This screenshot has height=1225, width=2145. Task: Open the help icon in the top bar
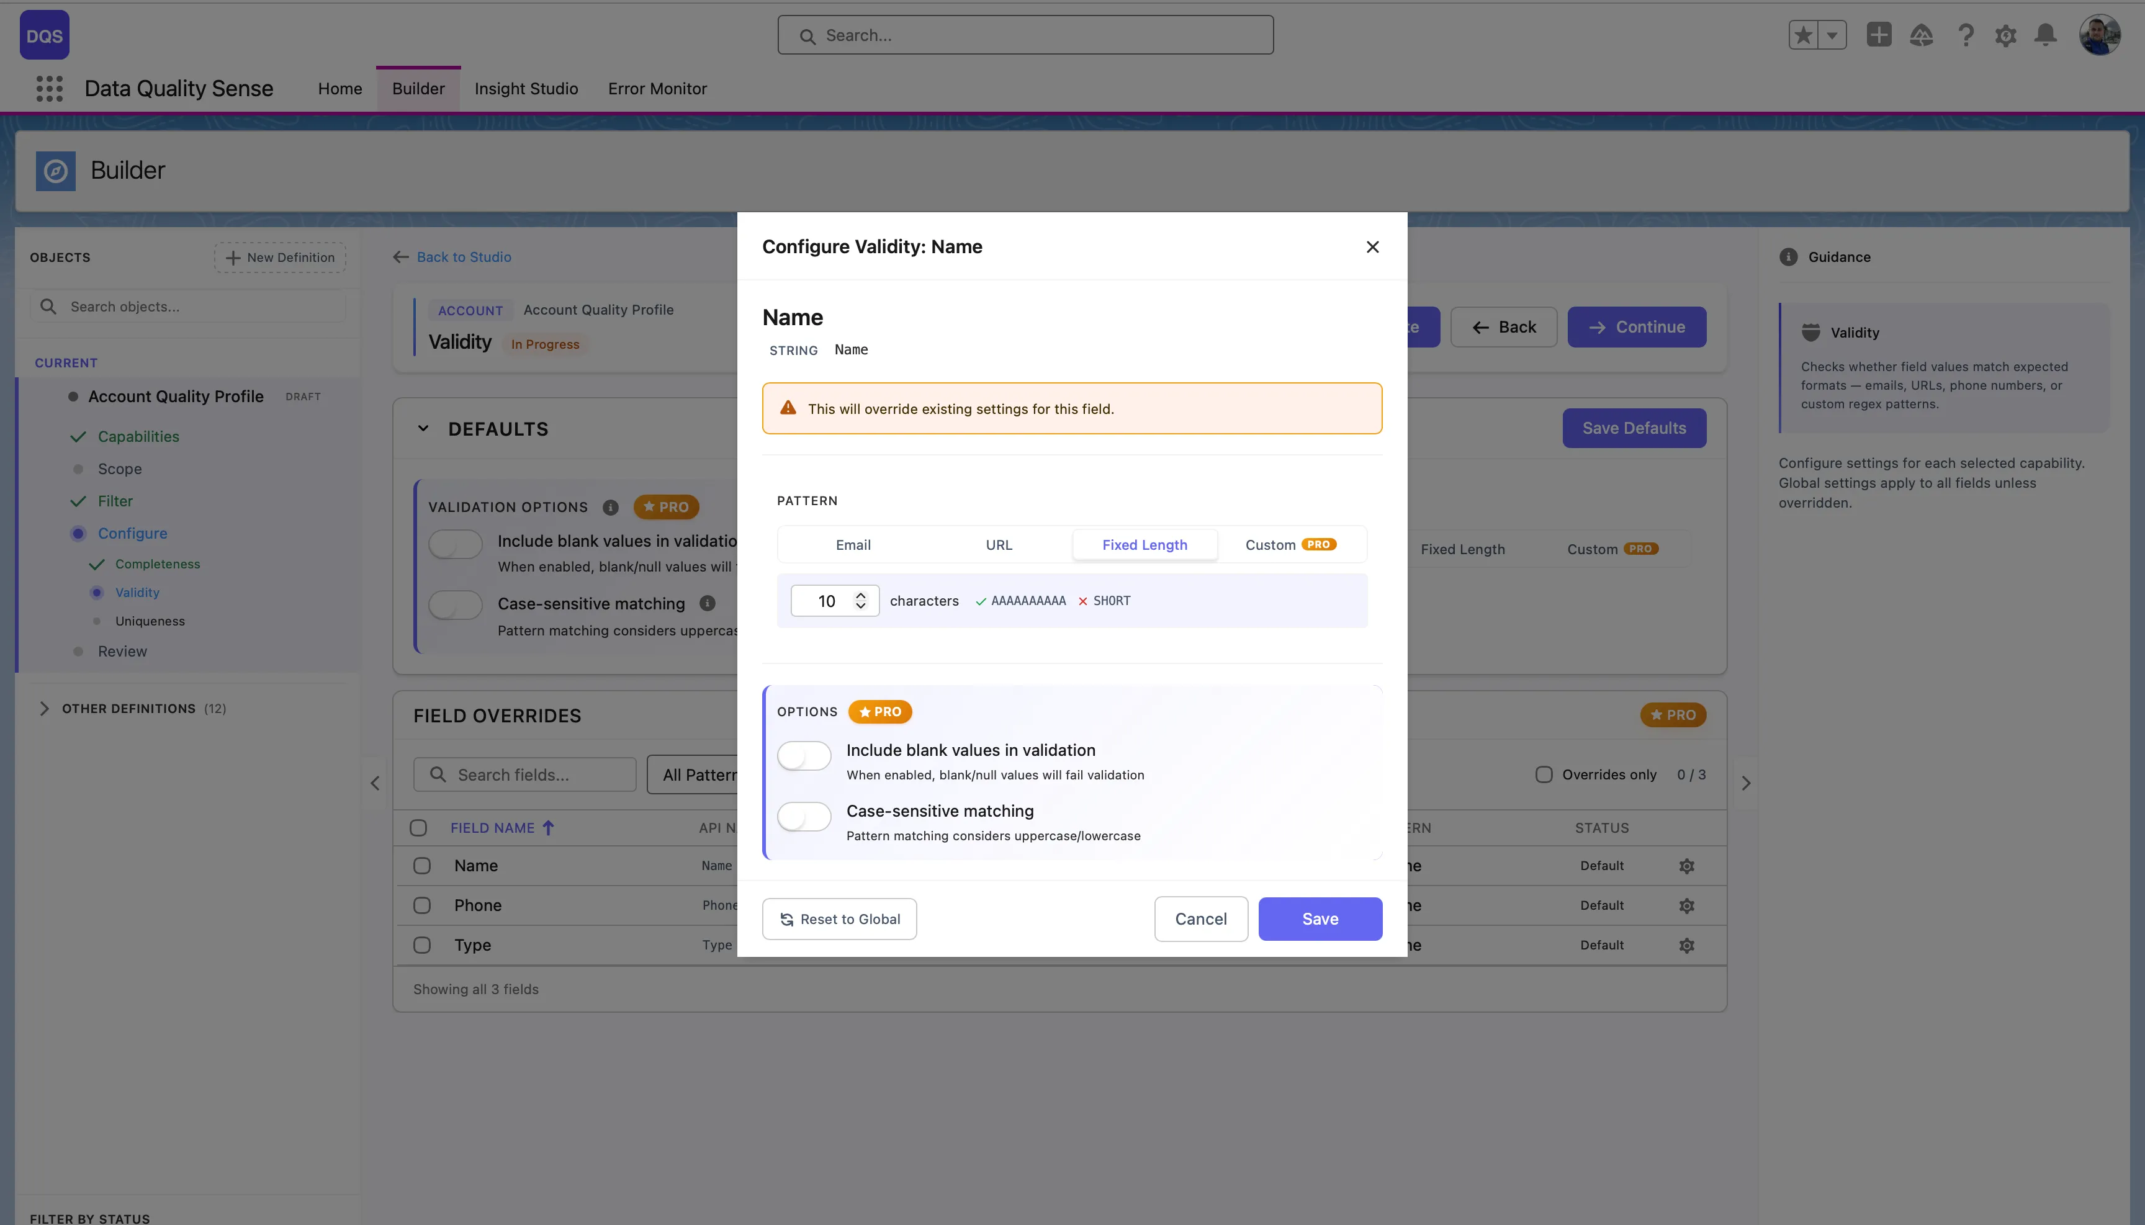(x=1965, y=35)
